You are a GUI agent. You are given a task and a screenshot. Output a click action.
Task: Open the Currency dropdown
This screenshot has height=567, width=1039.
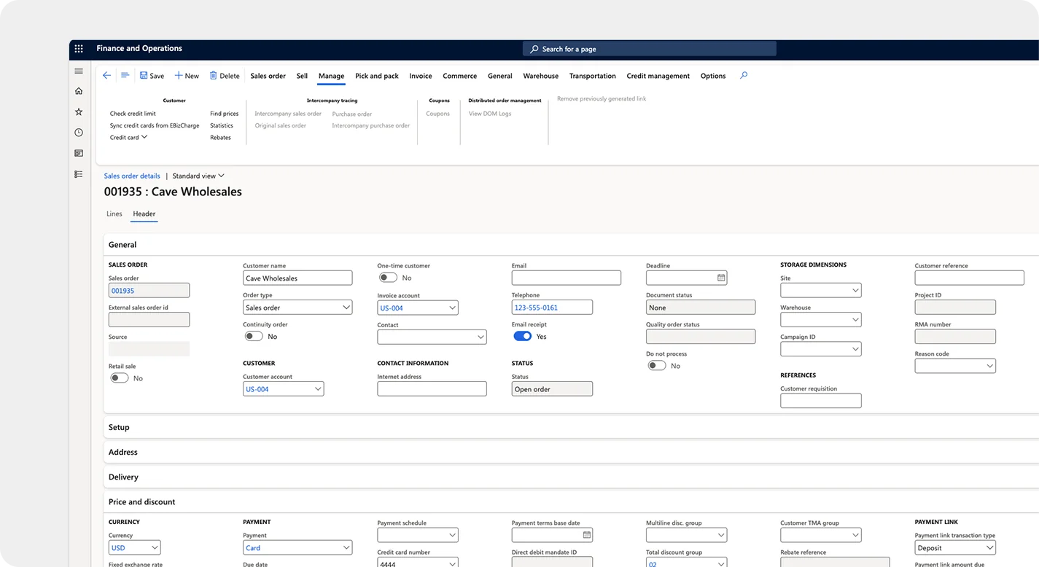pos(155,547)
